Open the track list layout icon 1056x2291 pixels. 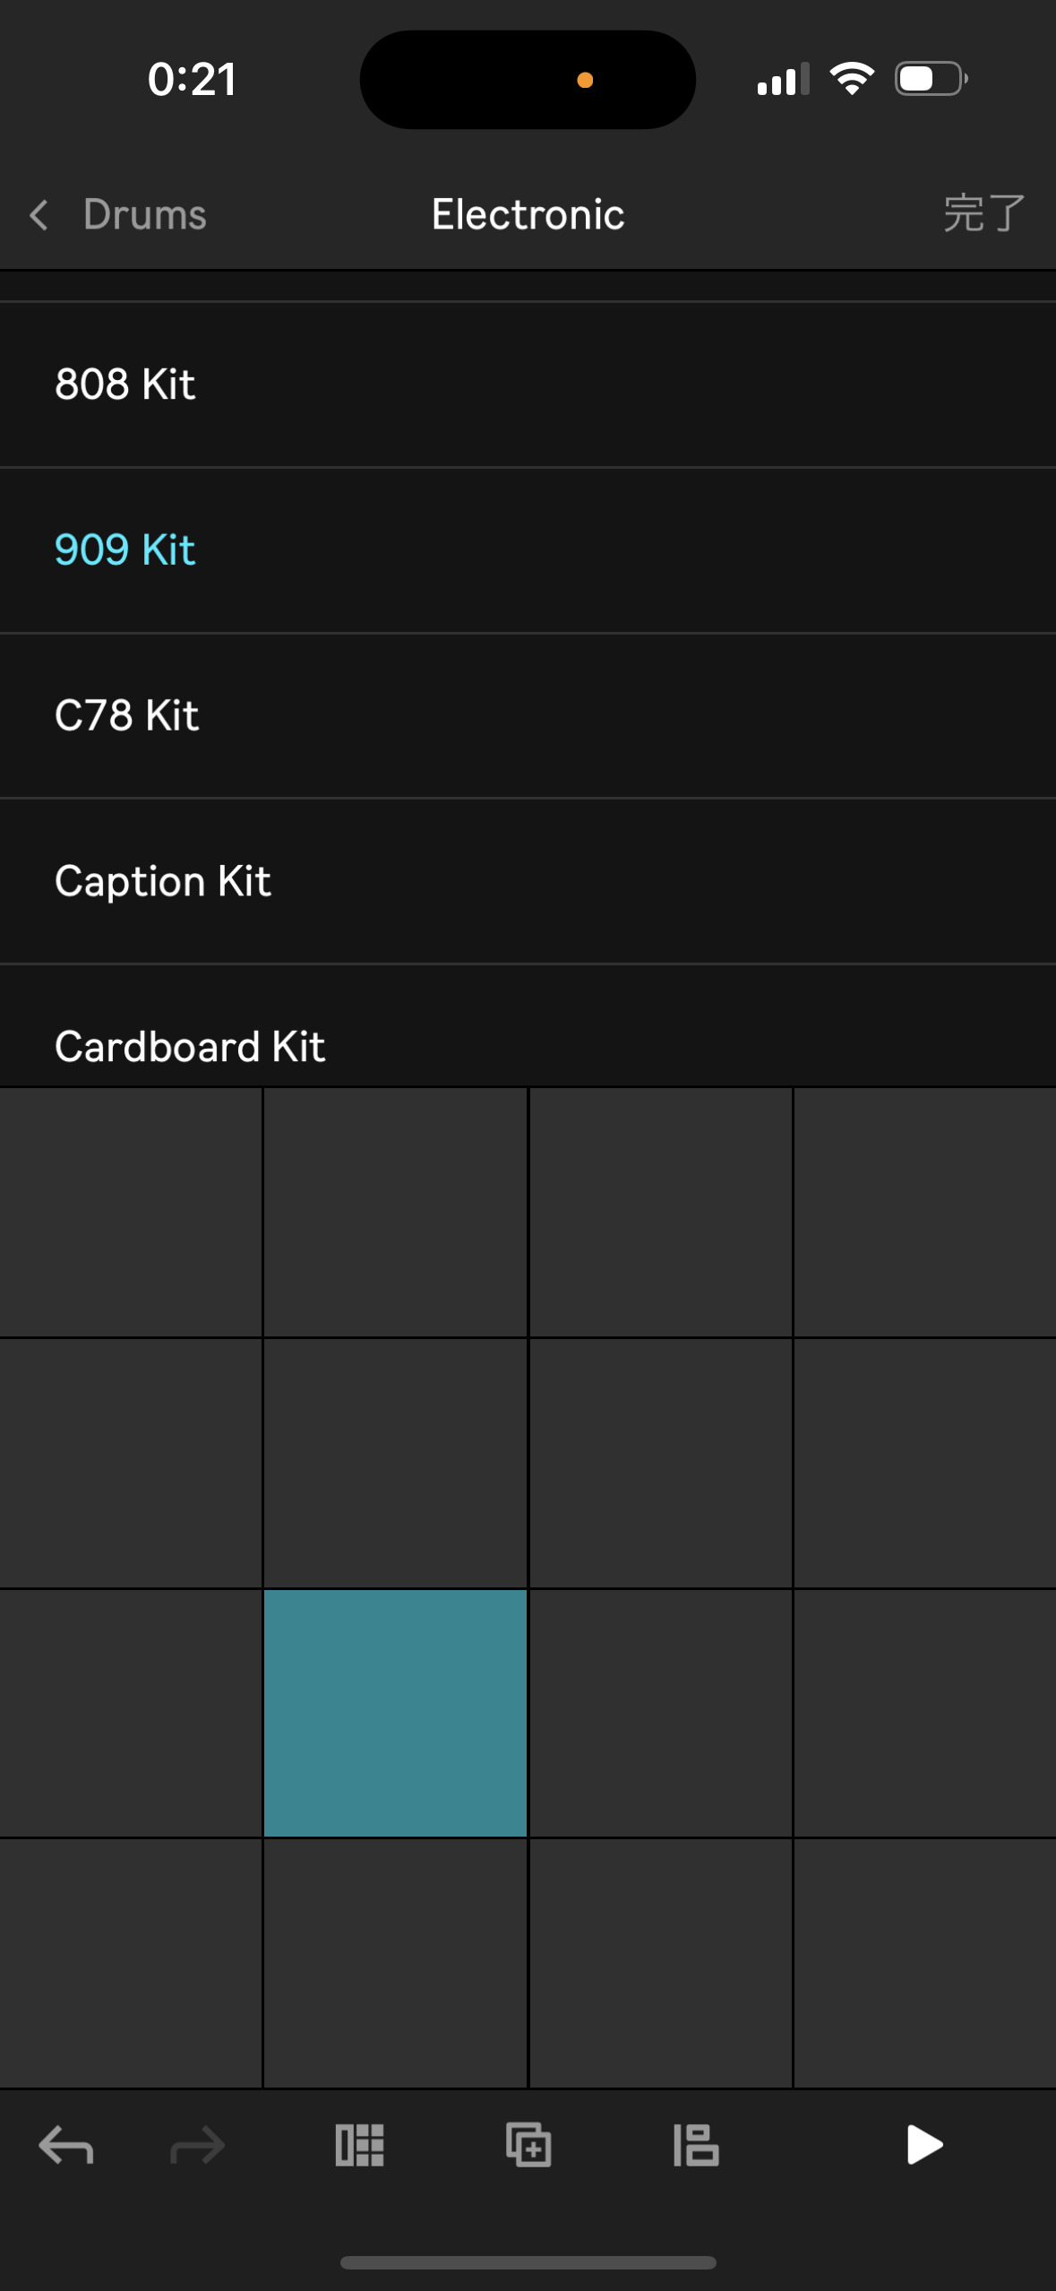point(696,2146)
